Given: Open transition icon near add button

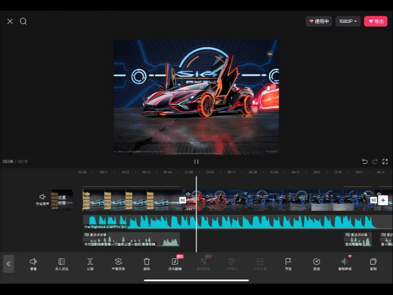Looking at the screenshot, I should 374,200.
